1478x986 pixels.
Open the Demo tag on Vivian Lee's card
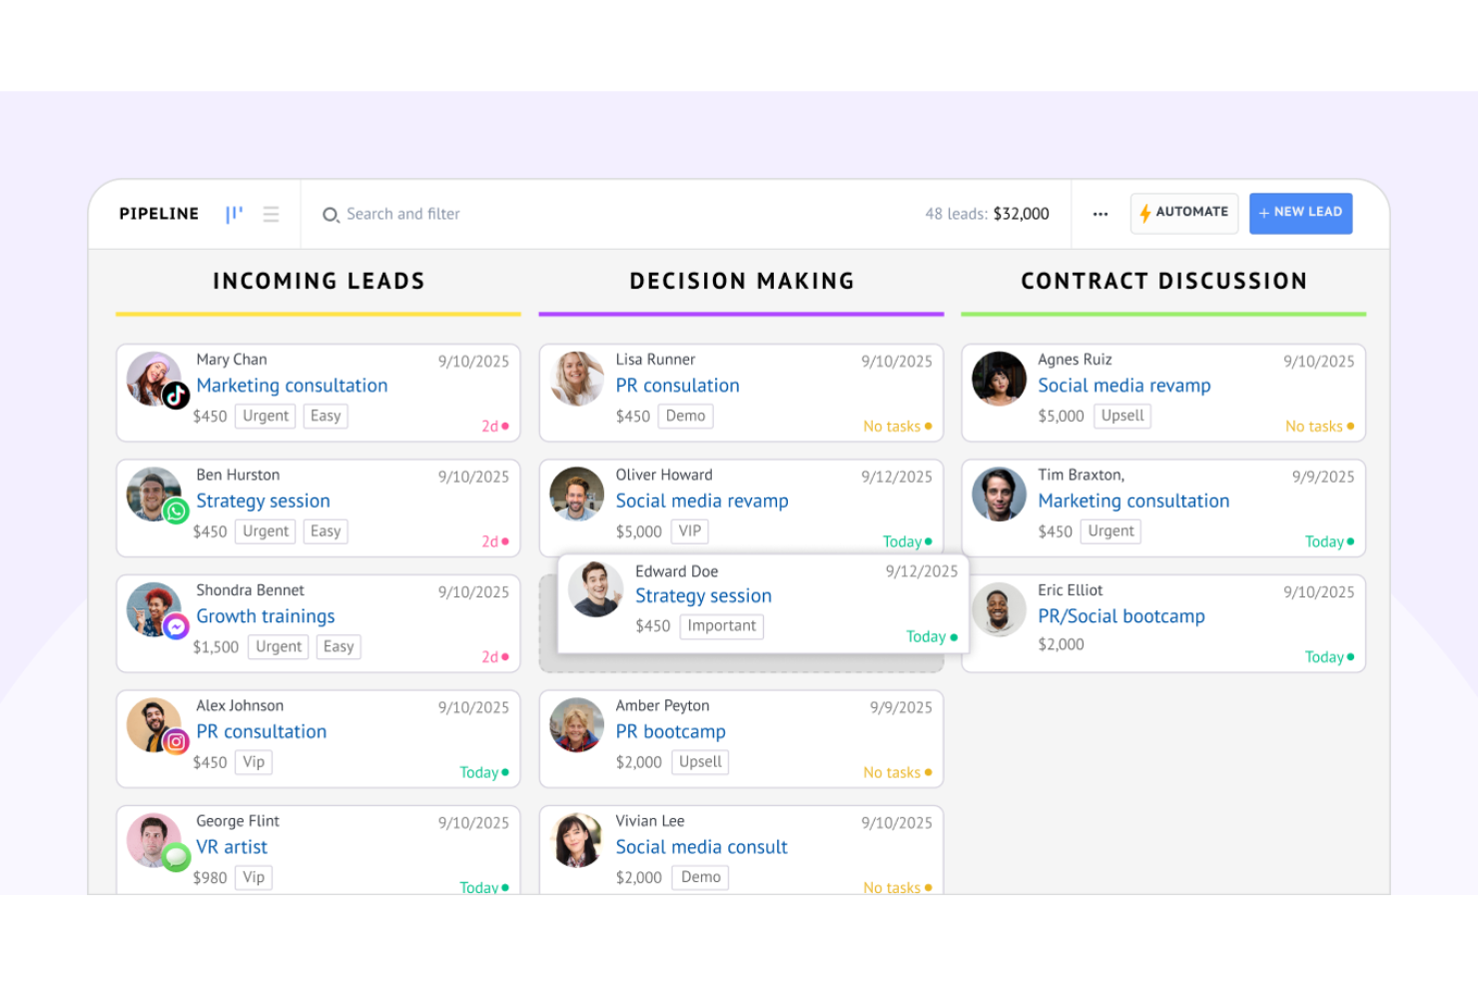pyautogui.click(x=700, y=876)
